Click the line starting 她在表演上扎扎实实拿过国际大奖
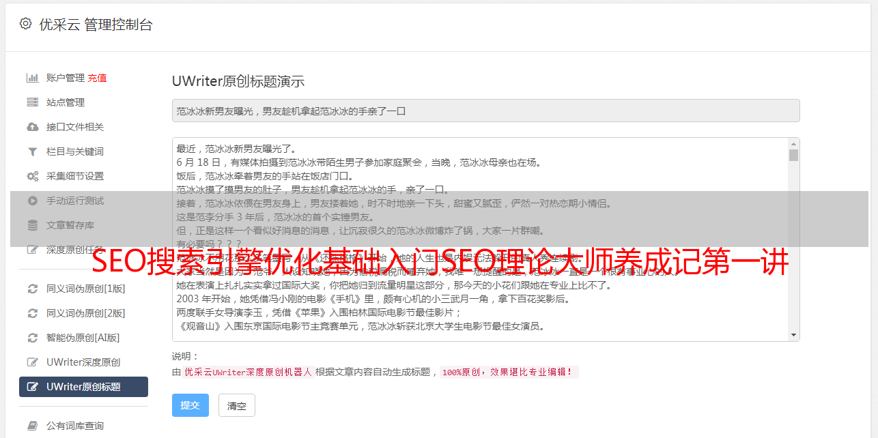This screenshot has width=878, height=438. click(x=397, y=285)
